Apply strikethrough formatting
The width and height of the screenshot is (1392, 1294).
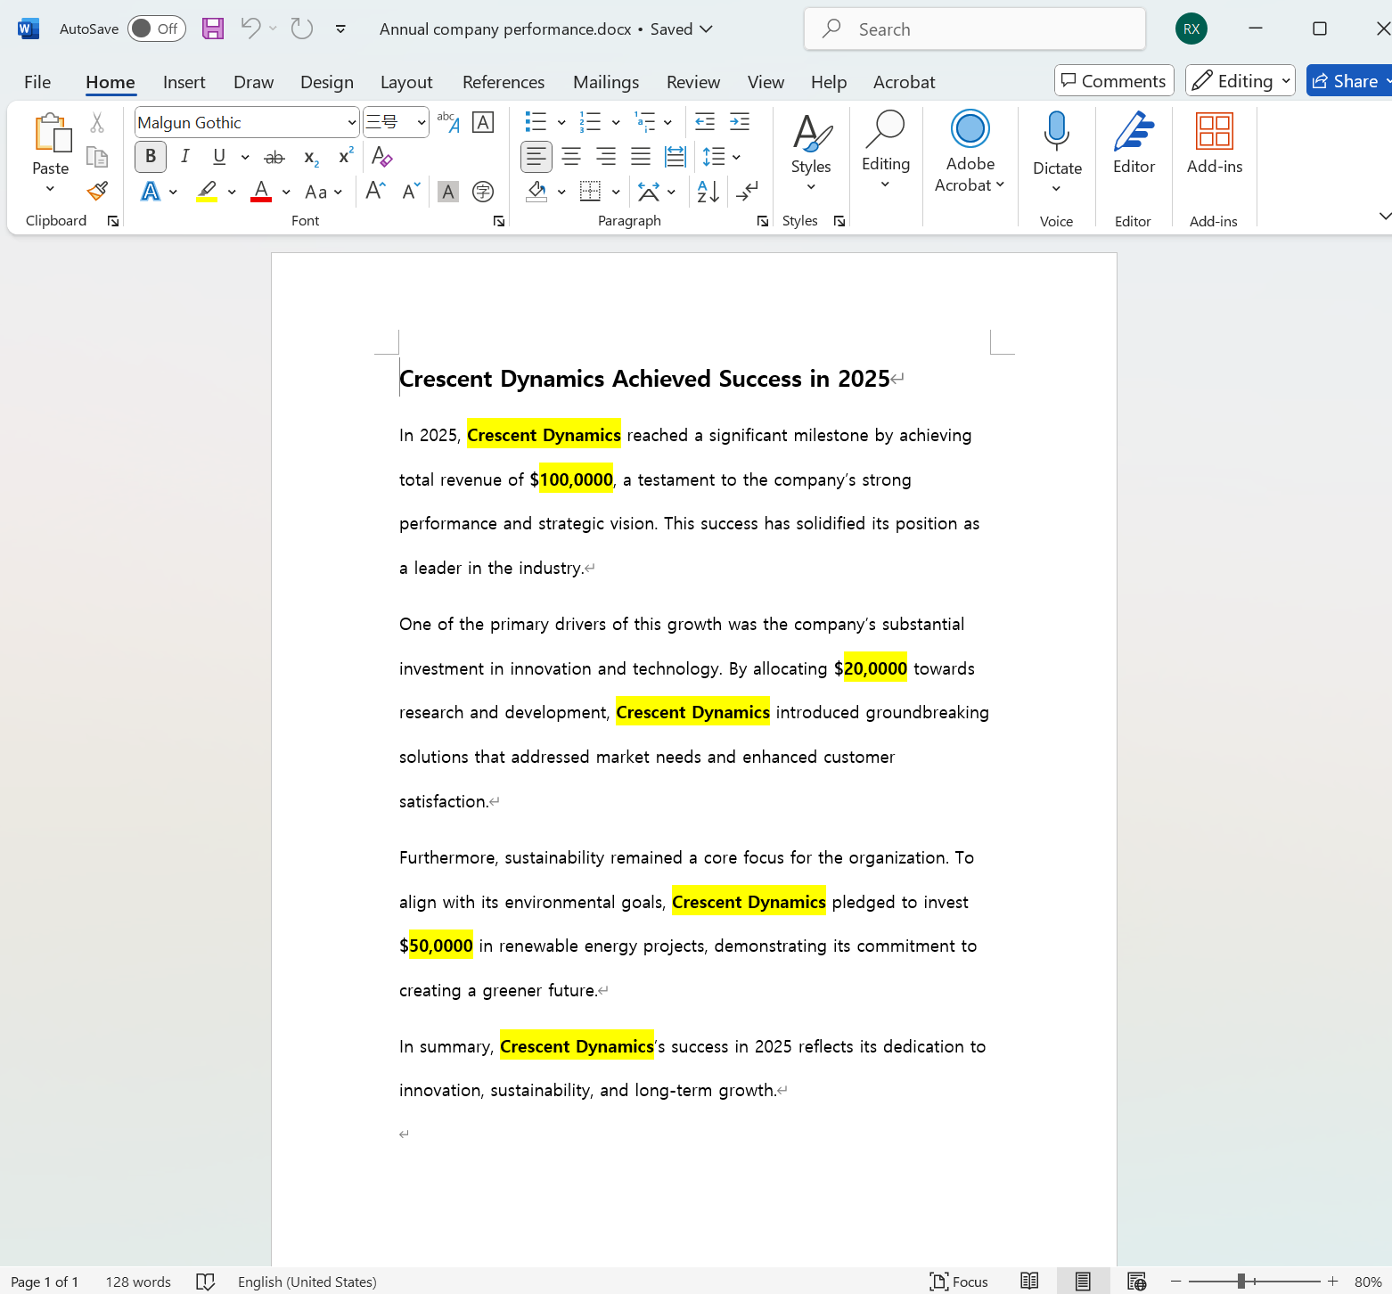click(x=274, y=156)
